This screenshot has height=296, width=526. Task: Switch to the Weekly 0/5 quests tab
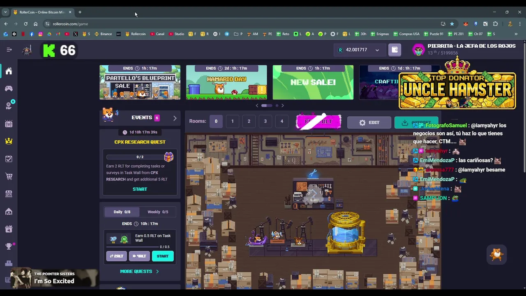pos(158,212)
